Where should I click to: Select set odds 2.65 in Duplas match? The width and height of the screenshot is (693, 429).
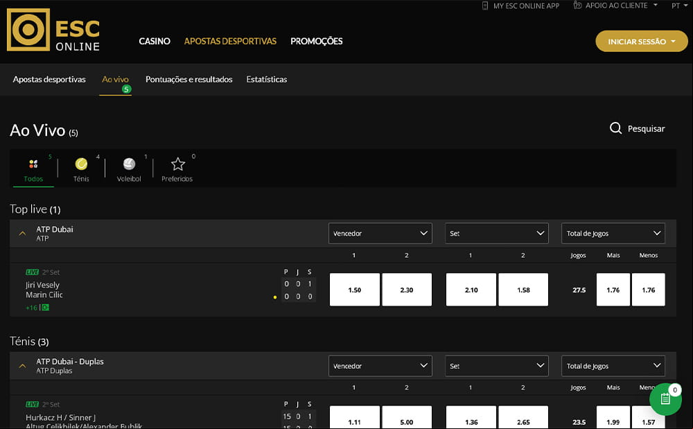point(523,417)
